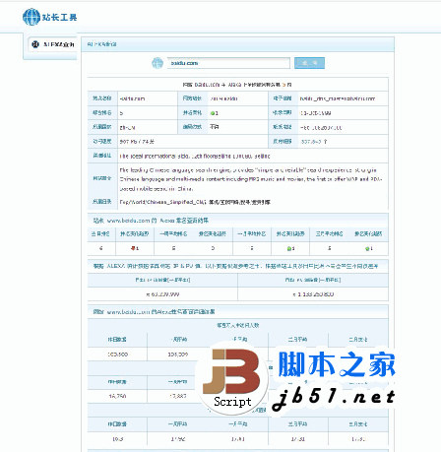Click the blue query button next to input
Viewport: 441px width, 452px height.
tap(309, 63)
